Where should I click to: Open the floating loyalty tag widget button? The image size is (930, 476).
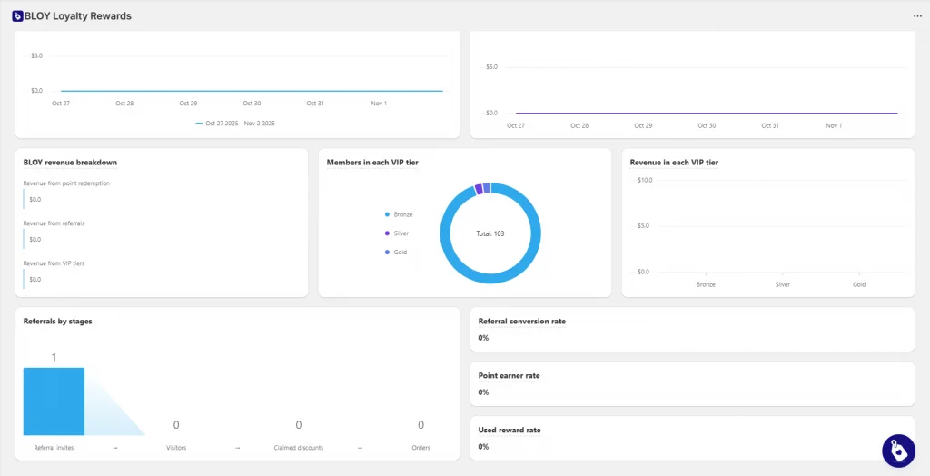click(898, 451)
